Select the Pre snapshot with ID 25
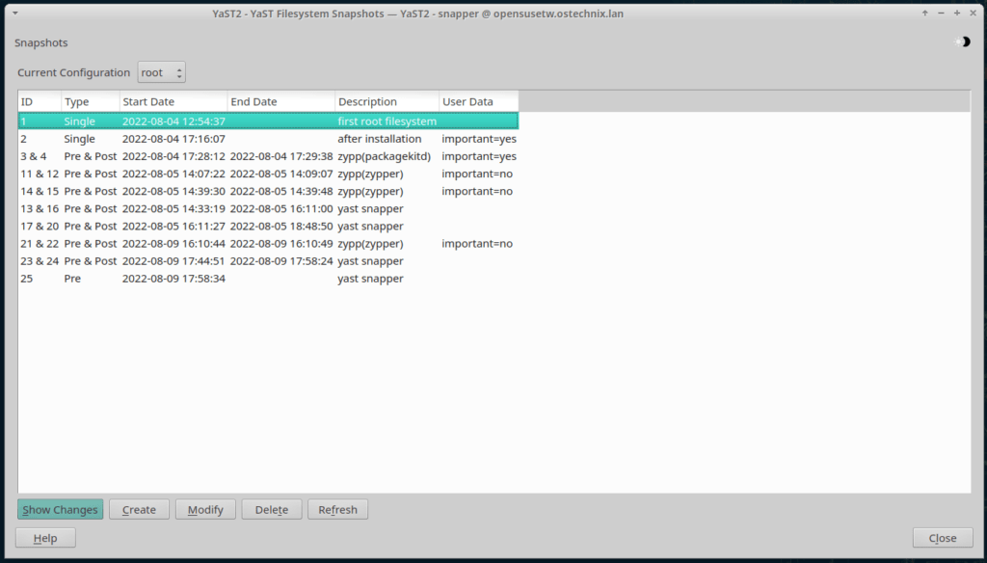This screenshot has width=987, height=563. tap(193, 278)
